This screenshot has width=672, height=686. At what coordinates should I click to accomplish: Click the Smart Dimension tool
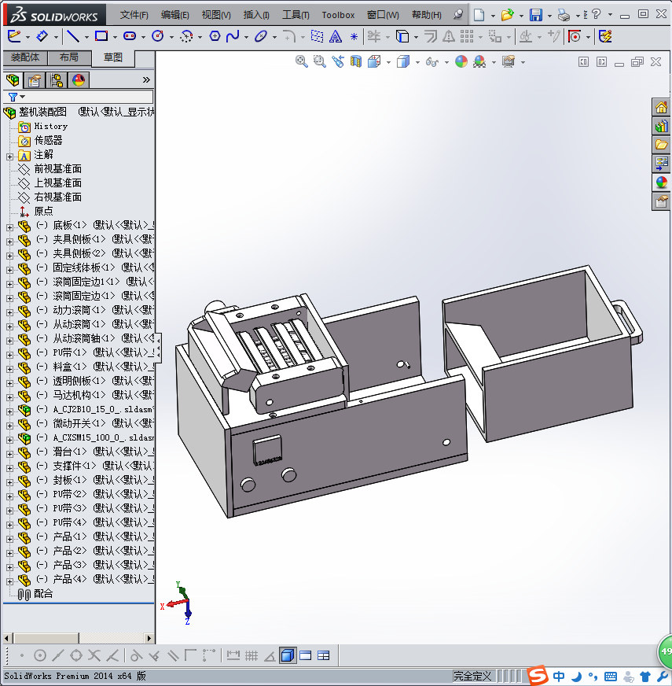pyautogui.click(x=42, y=36)
